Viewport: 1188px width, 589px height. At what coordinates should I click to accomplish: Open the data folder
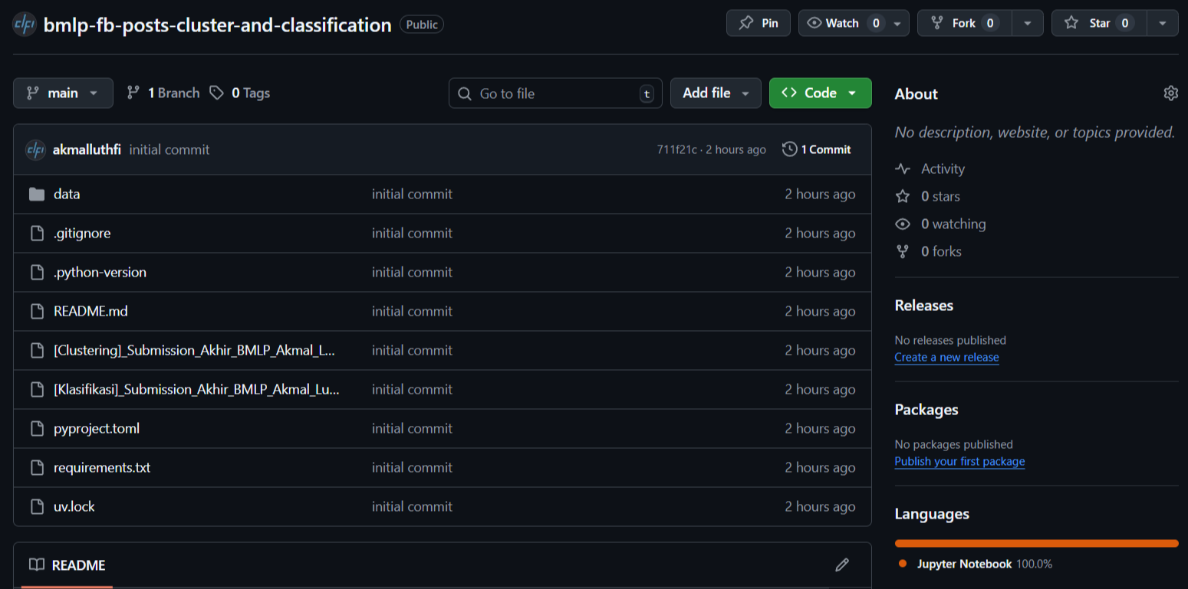click(x=67, y=194)
